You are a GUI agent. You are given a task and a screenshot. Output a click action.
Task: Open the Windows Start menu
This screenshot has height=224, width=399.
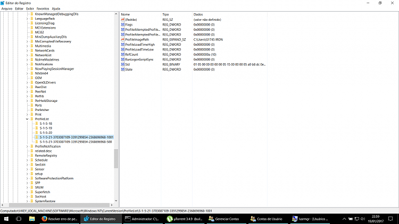tap(6, 219)
